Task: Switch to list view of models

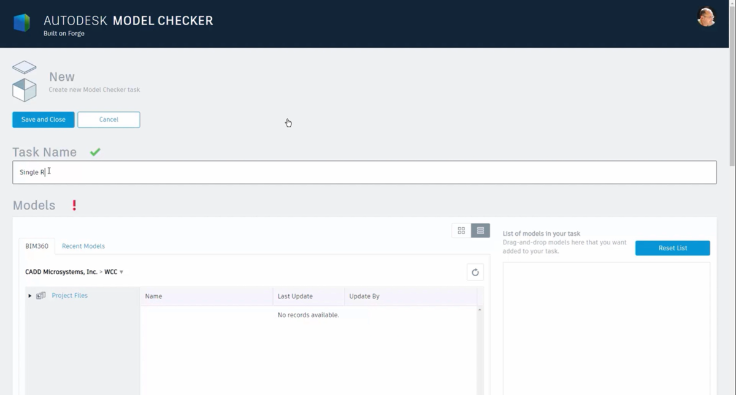Action: coord(480,231)
